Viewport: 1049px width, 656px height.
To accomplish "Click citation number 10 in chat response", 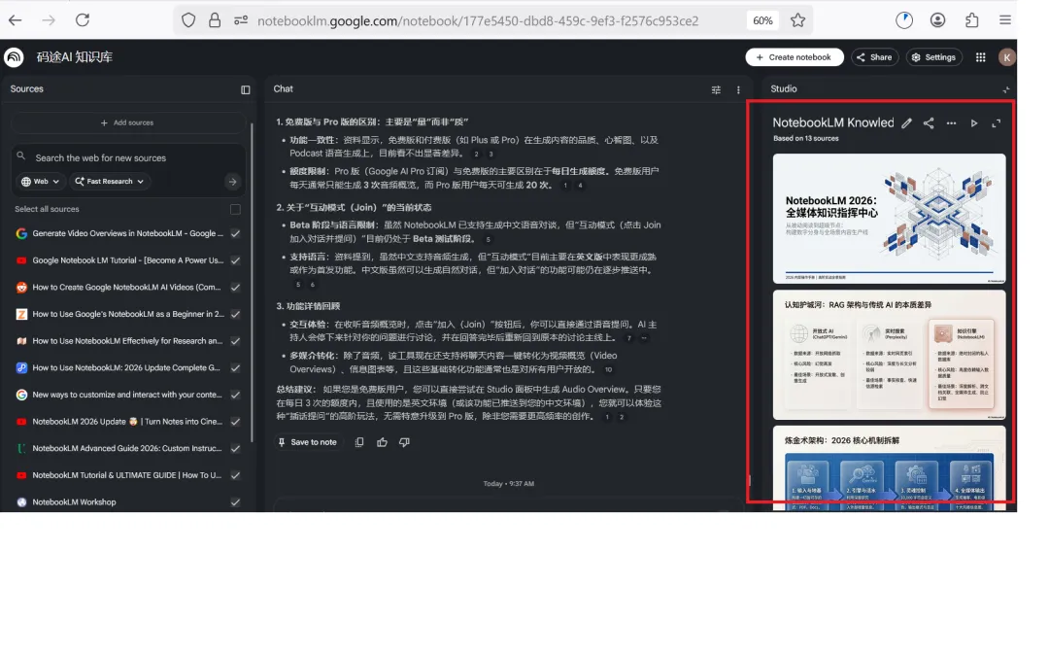I will pos(608,370).
